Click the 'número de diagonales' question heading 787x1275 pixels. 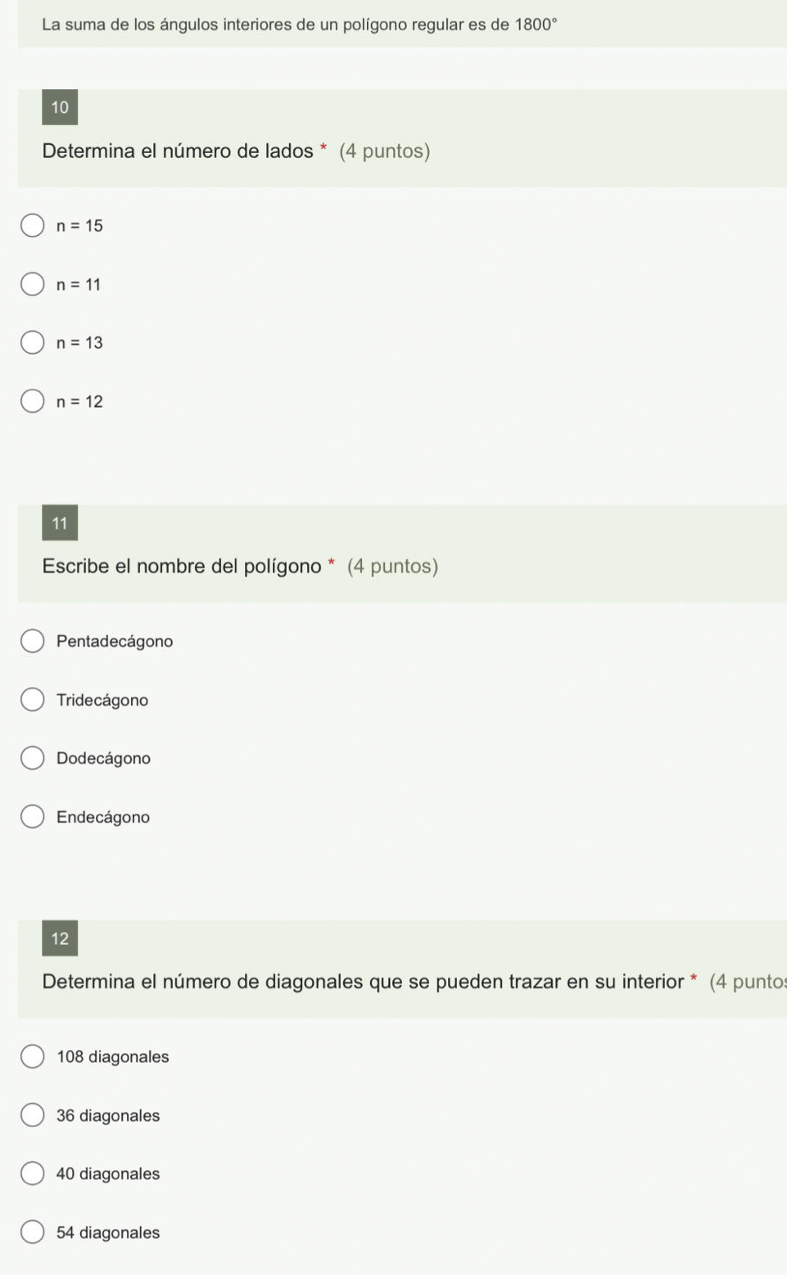[363, 981]
